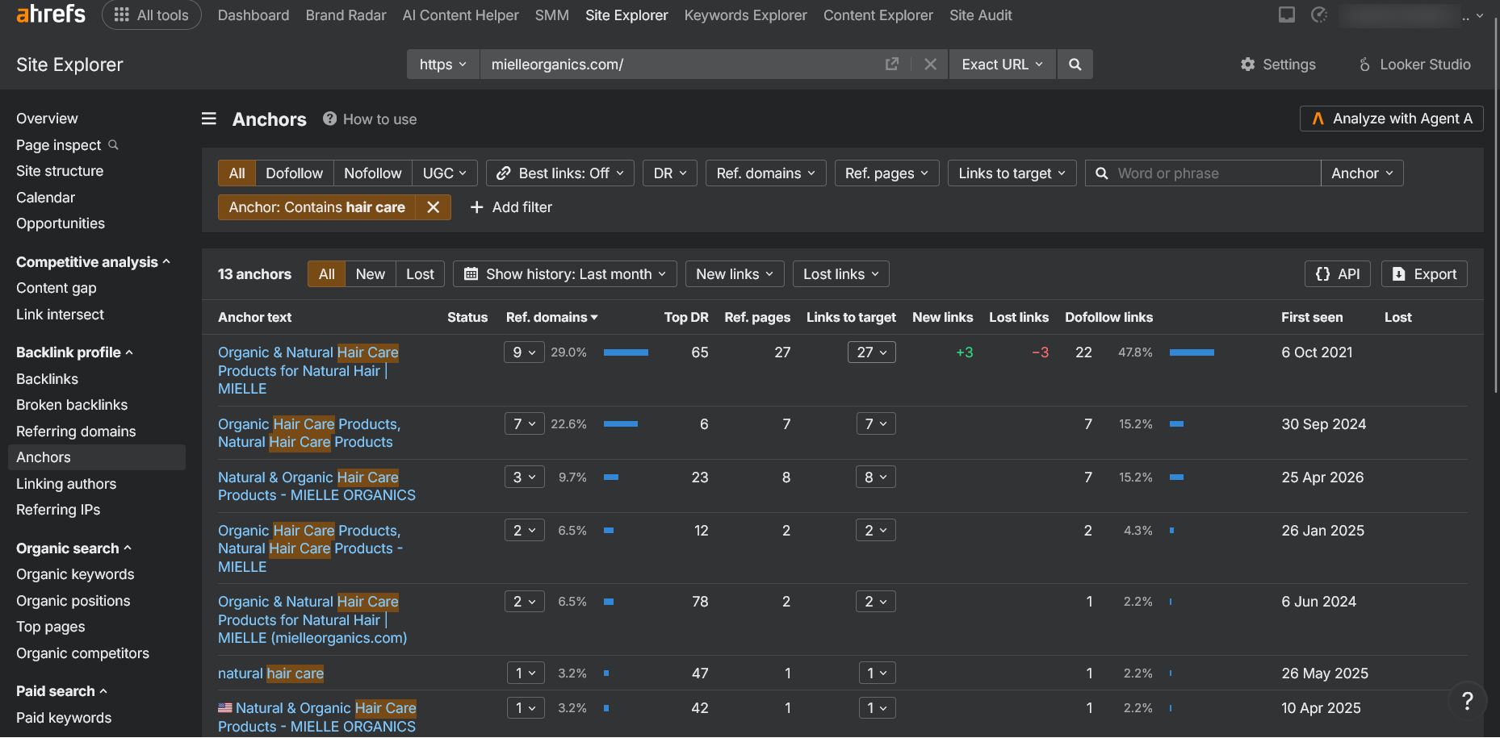Open Keywords Explorer

(745, 15)
